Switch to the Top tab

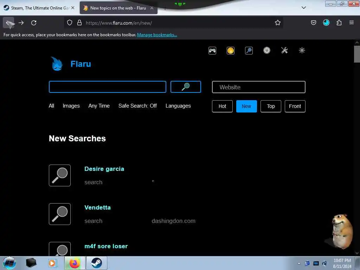tap(271, 106)
